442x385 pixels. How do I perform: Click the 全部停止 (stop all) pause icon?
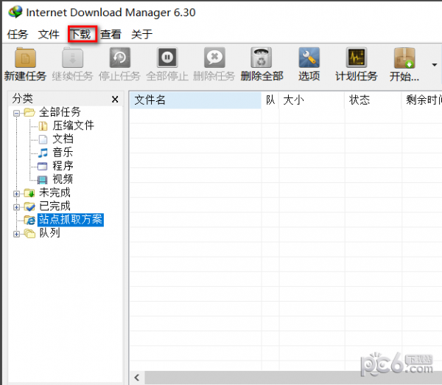click(x=167, y=58)
